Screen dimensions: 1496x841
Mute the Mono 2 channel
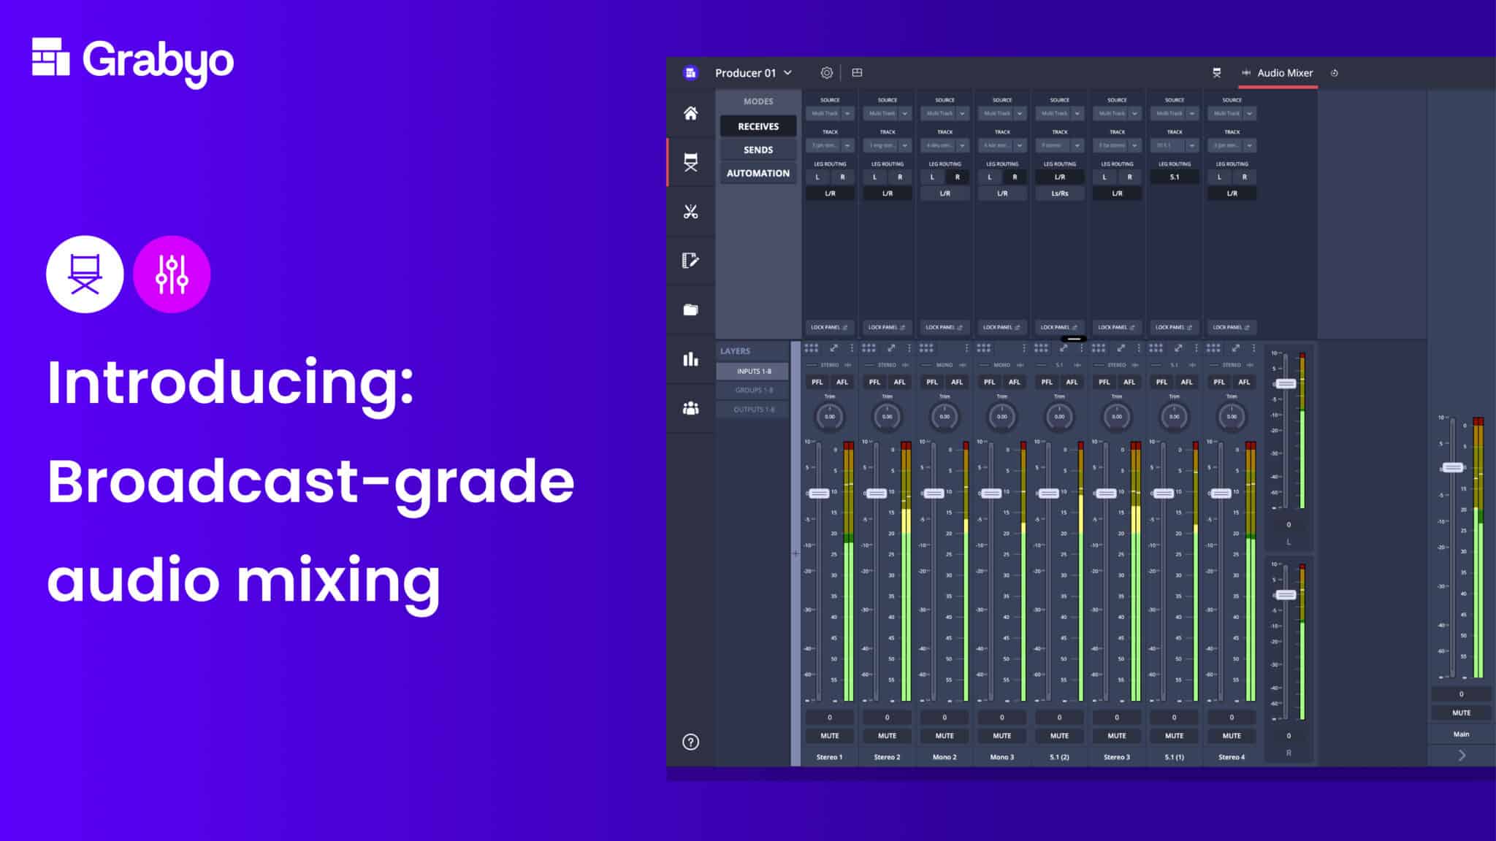944,735
